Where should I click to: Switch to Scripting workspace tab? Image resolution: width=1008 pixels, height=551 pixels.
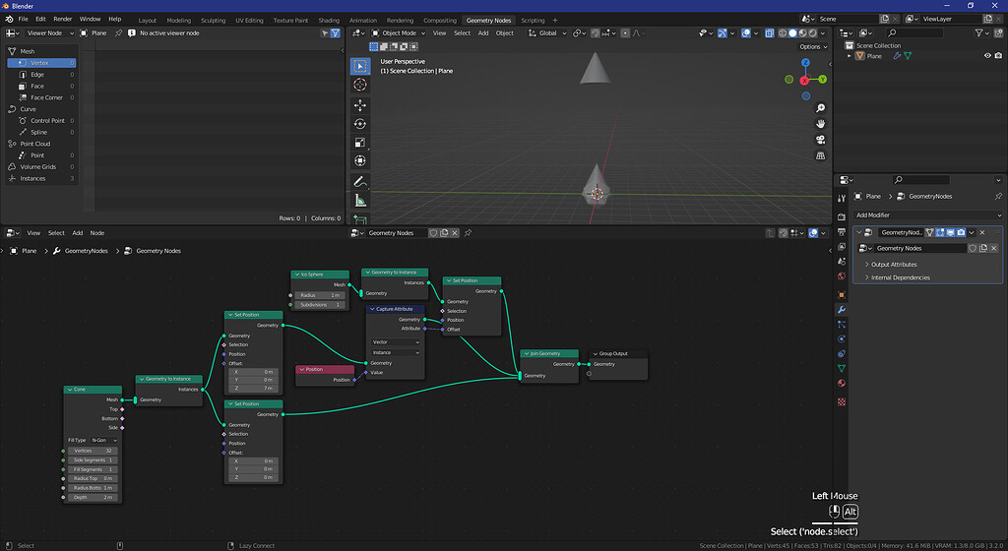pyautogui.click(x=533, y=20)
